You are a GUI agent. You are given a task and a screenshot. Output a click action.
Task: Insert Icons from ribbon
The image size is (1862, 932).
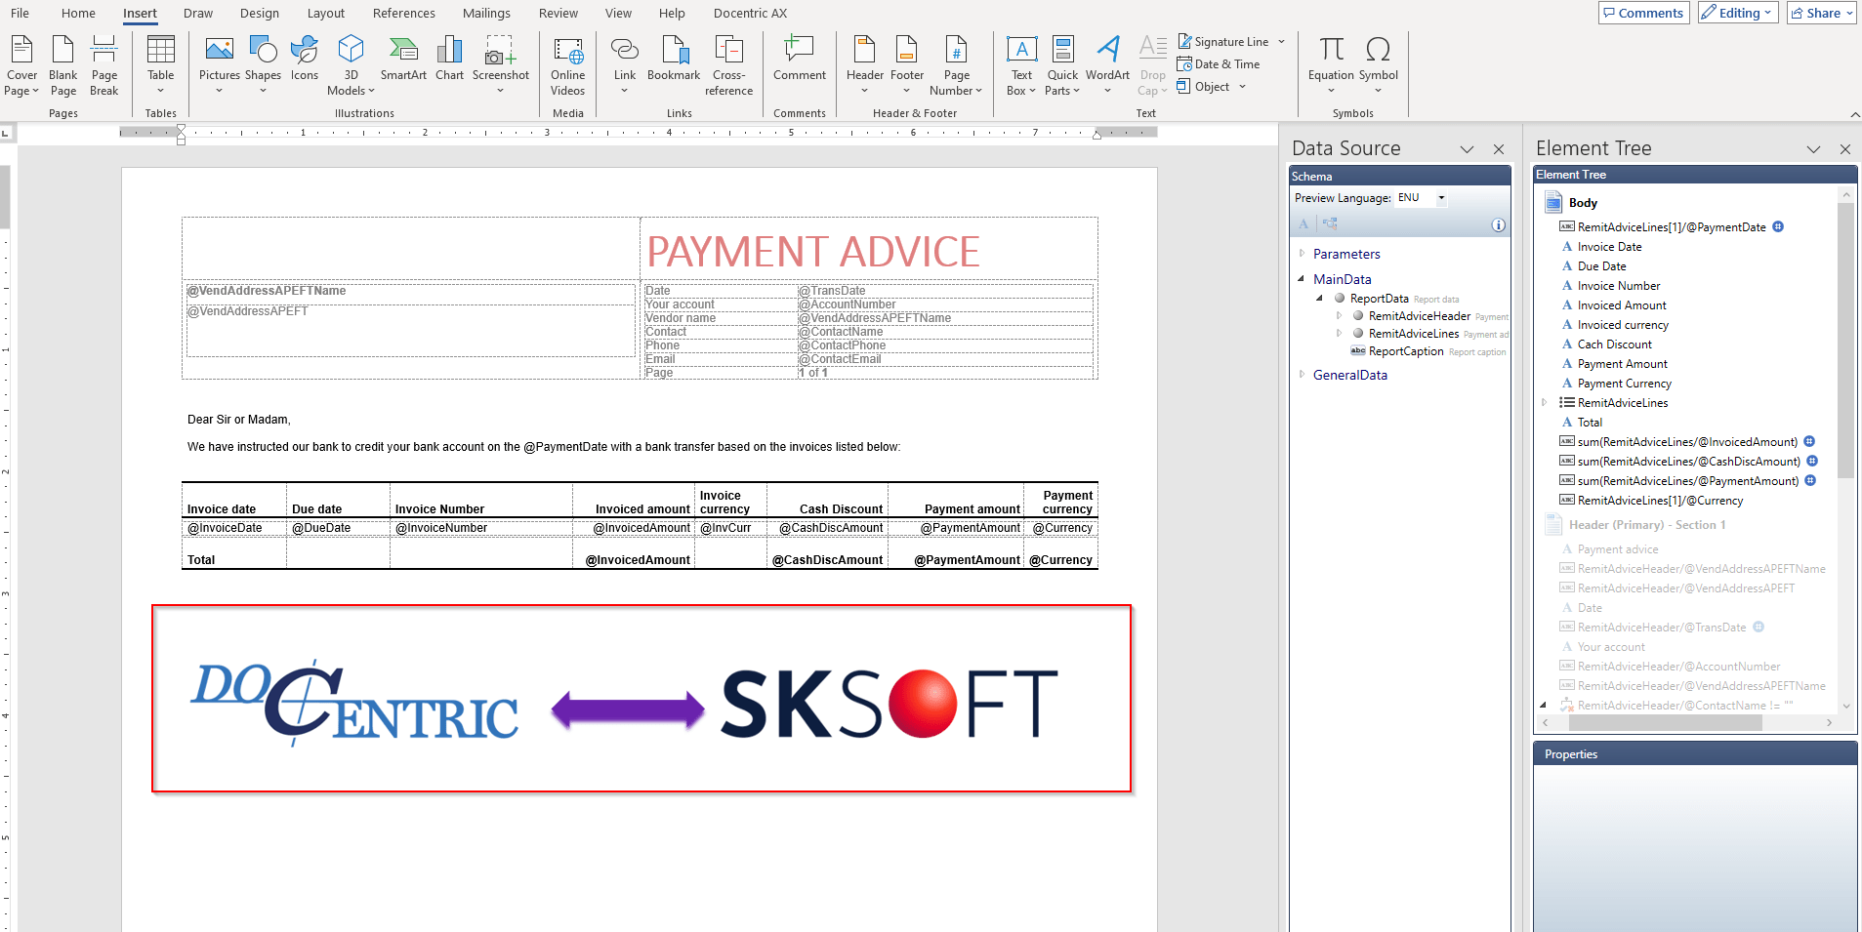[x=305, y=59]
